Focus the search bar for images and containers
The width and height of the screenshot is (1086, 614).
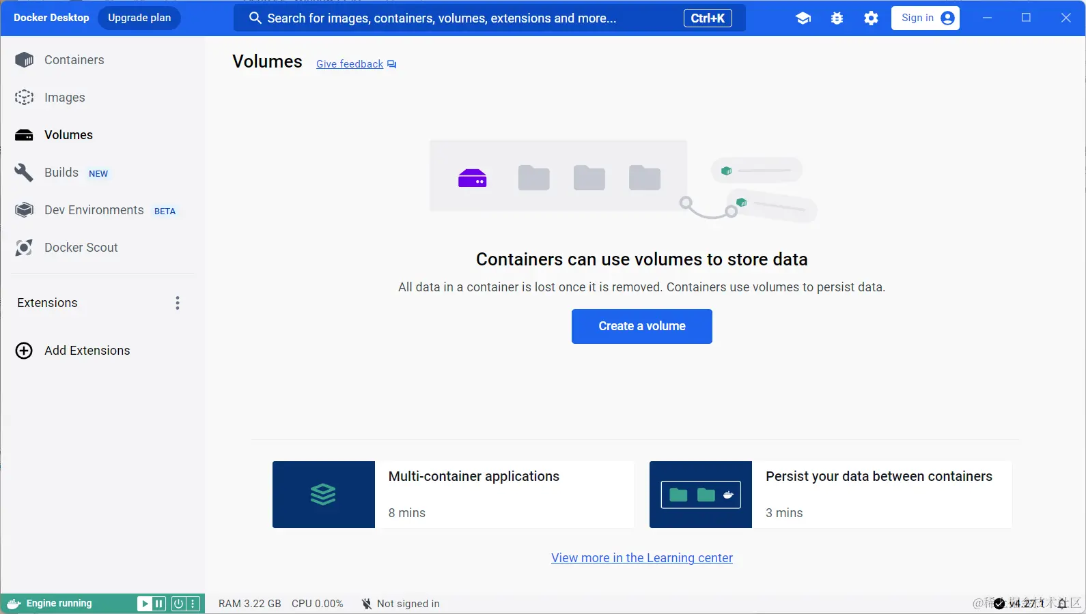tap(489, 18)
